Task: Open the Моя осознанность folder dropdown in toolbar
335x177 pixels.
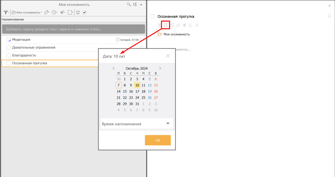Action: (x=27, y=12)
